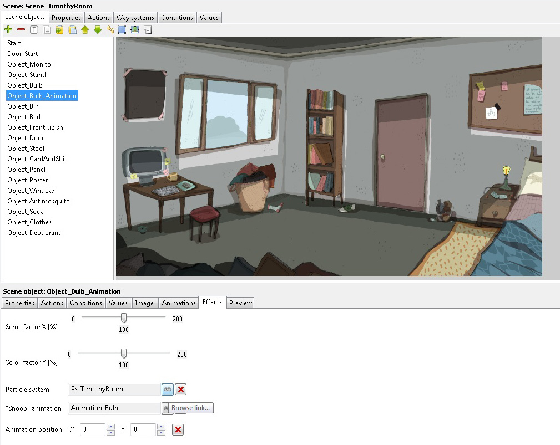Open the scene object Image tab
This screenshot has width=560, height=445.
click(144, 303)
